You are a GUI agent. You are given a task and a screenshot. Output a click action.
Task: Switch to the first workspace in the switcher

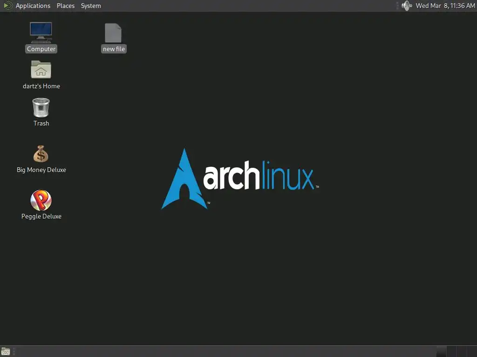pyautogui.click(x=442, y=351)
